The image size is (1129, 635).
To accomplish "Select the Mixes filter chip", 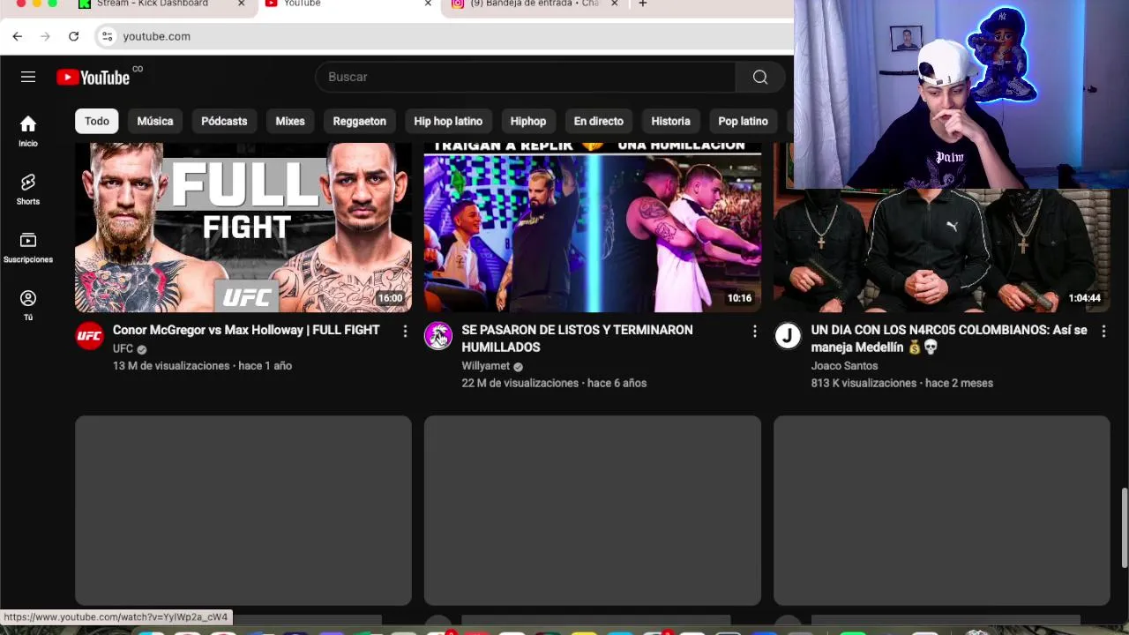I will pos(290,121).
